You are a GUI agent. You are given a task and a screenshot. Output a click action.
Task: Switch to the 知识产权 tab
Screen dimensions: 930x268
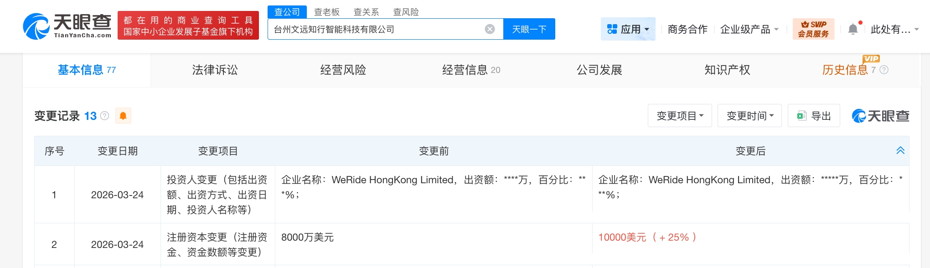pos(727,70)
